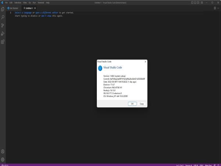Open the Source Control view
The image size is (221, 166).
coord(3,25)
